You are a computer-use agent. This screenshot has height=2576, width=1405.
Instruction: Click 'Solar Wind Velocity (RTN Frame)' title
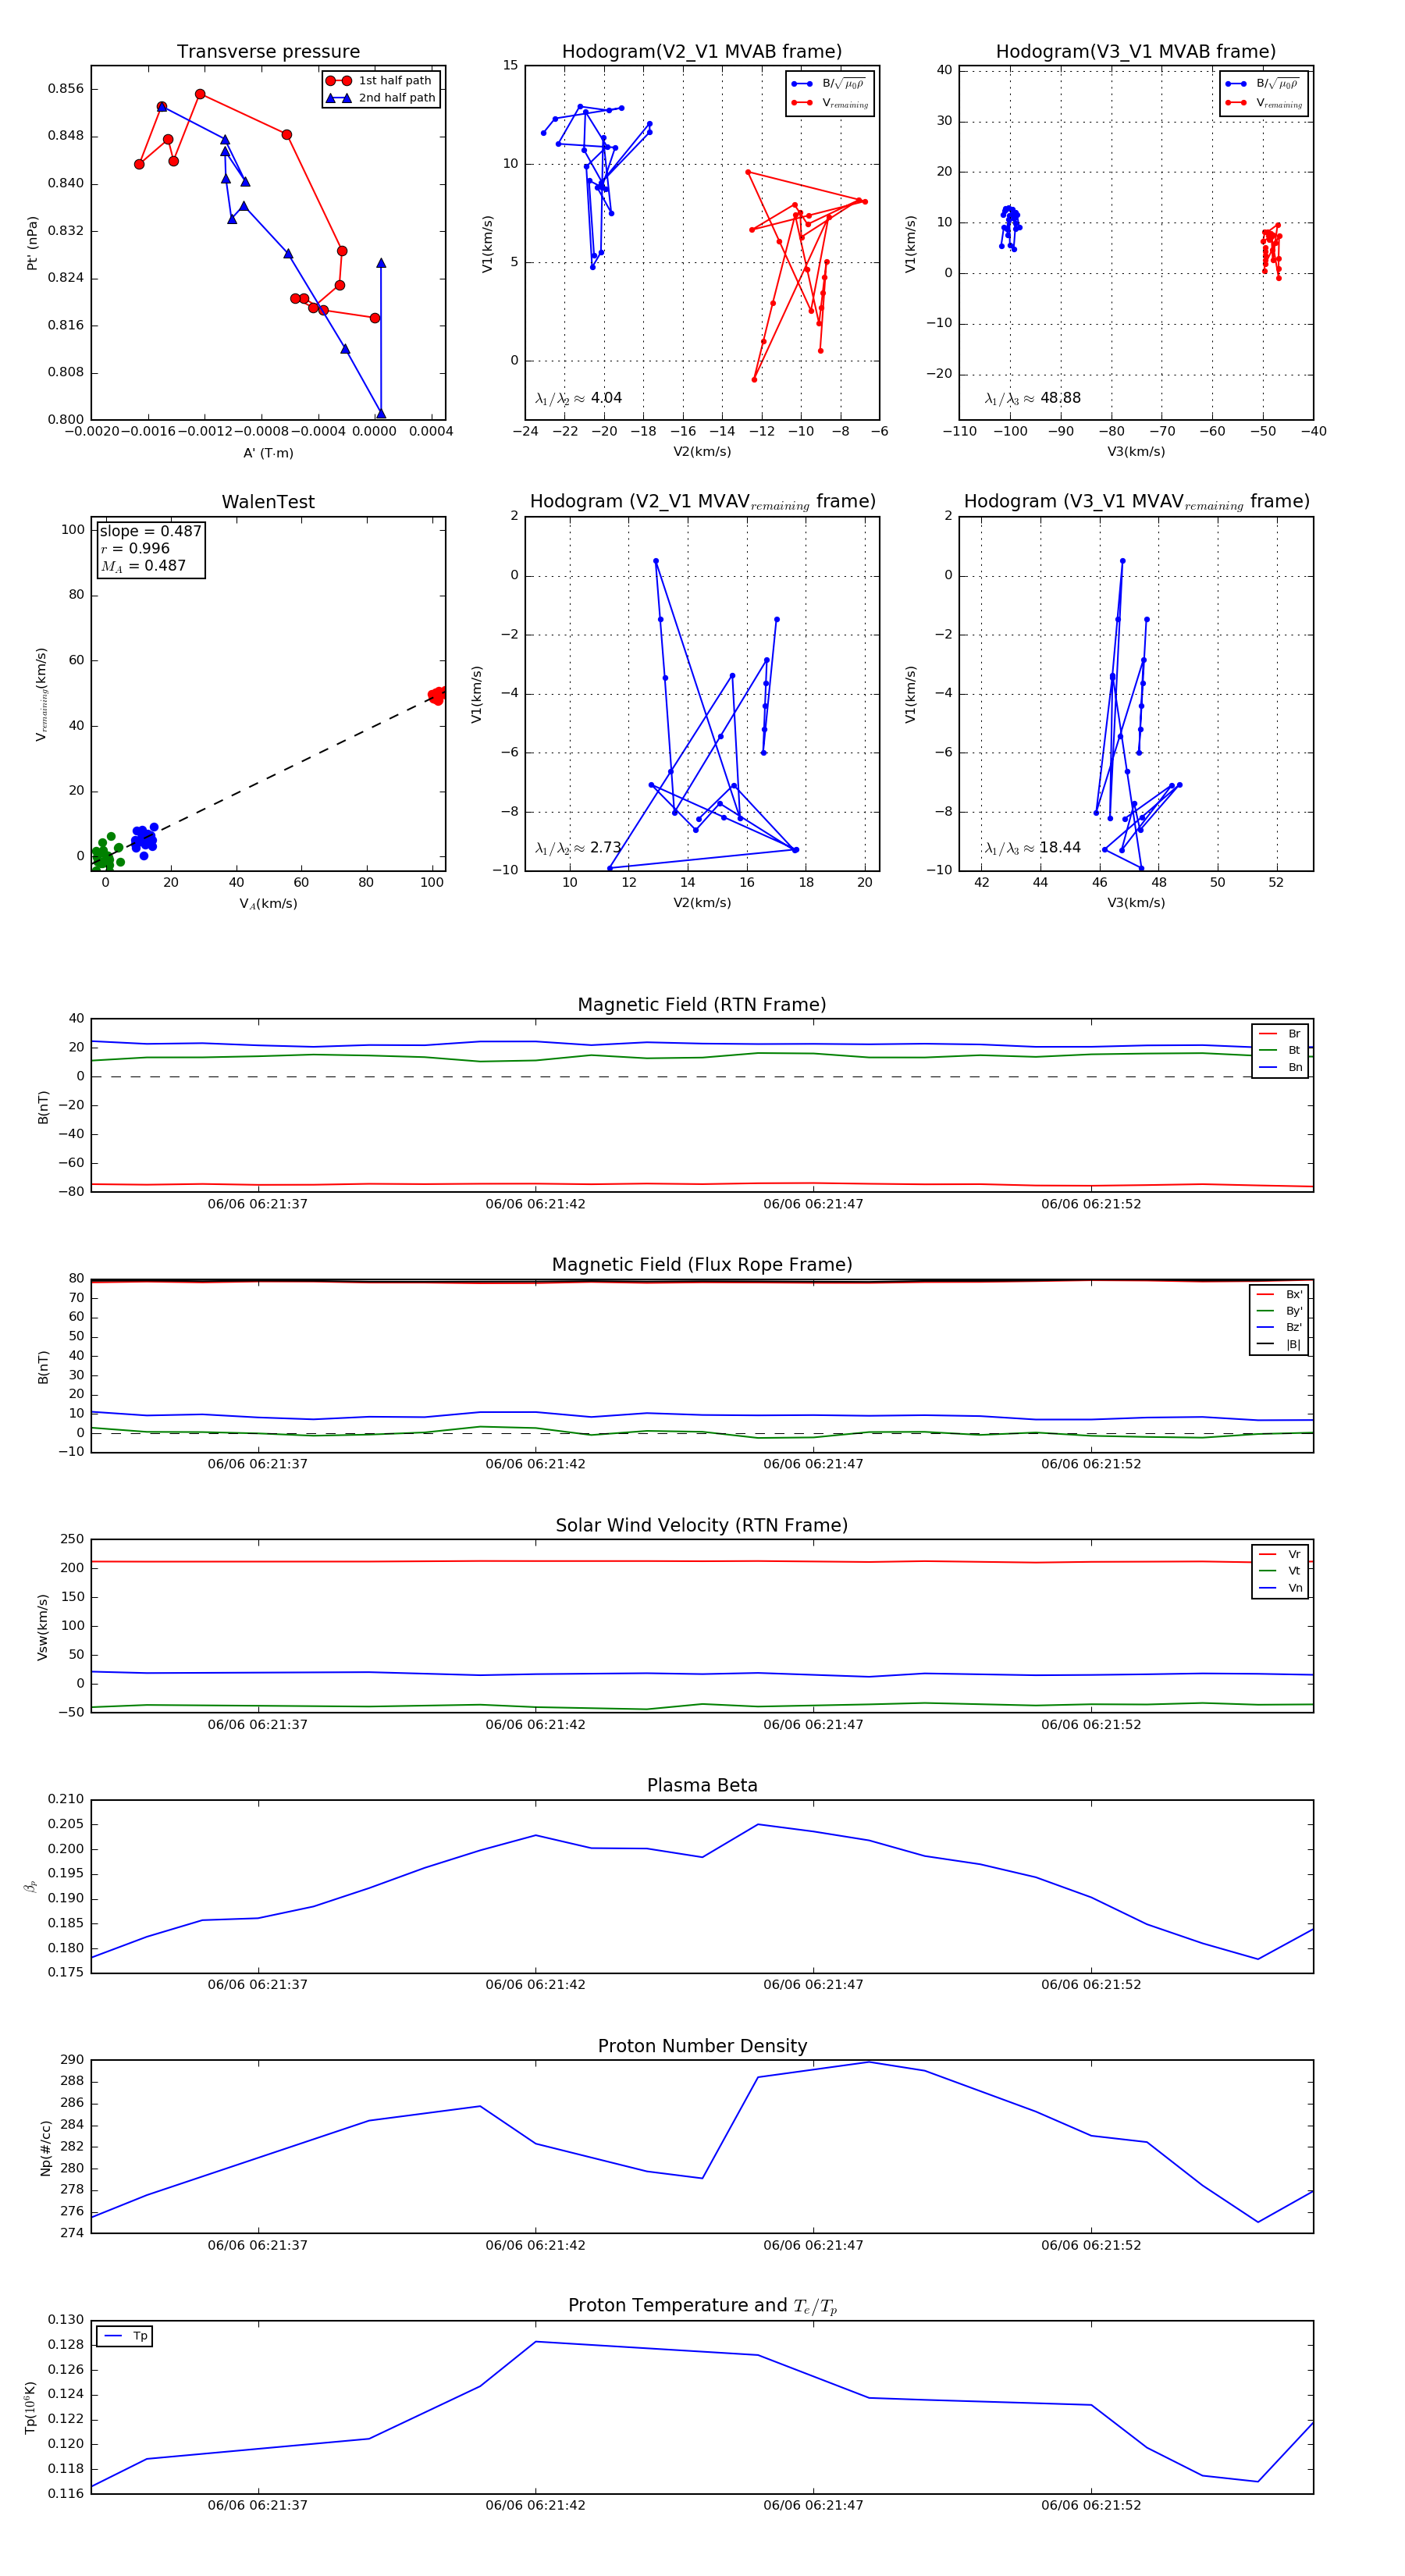point(702,1525)
